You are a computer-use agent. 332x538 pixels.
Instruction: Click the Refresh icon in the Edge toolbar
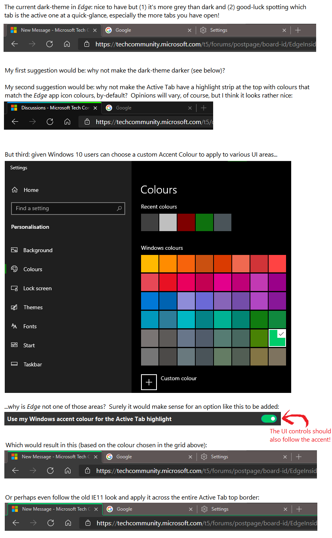point(49,44)
